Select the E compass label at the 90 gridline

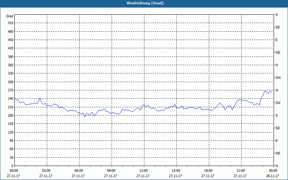coord(276,141)
